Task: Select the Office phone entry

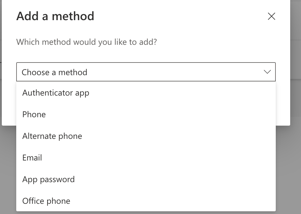Action: [46, 201]
